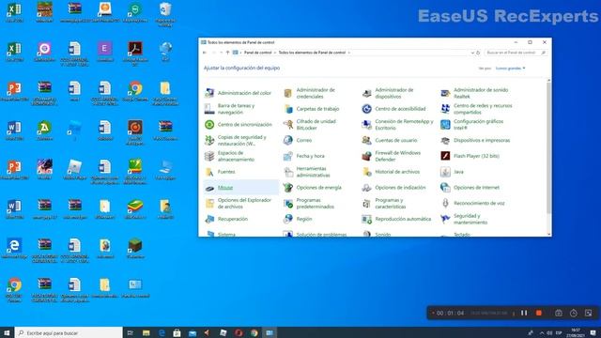Image resolution: width=601 pixels, height=338 pixels.
Task: Open Opciones del Explorador de archivos icon
Action: coord(209,203)
